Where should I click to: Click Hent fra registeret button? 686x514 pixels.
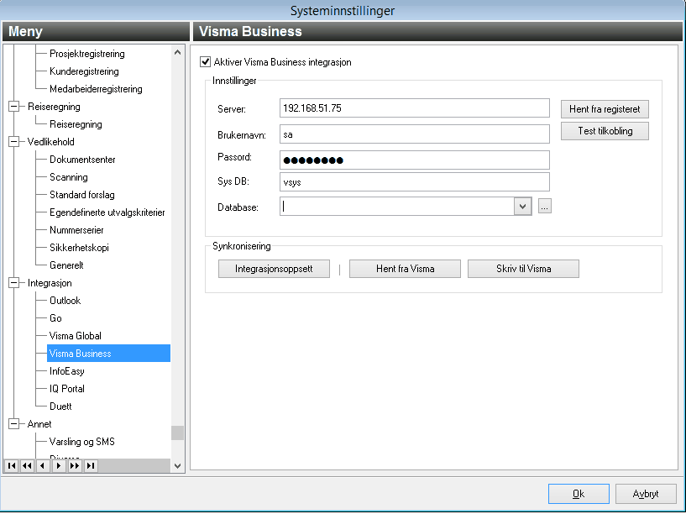point(605,109)
